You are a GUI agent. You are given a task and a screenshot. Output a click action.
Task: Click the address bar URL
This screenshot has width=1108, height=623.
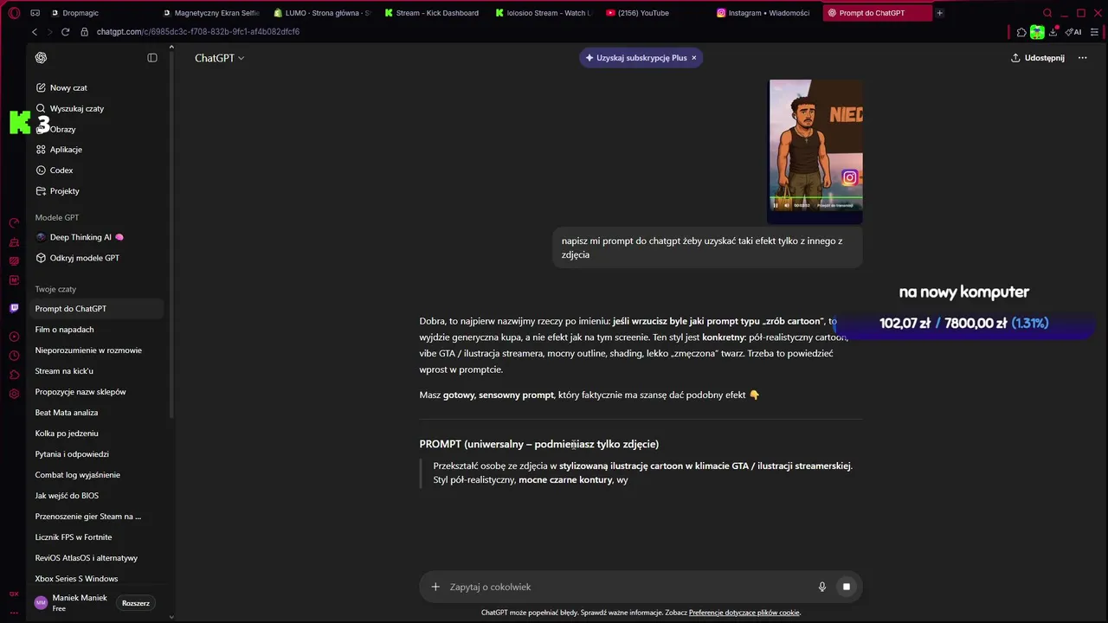(x=198, y=32)
